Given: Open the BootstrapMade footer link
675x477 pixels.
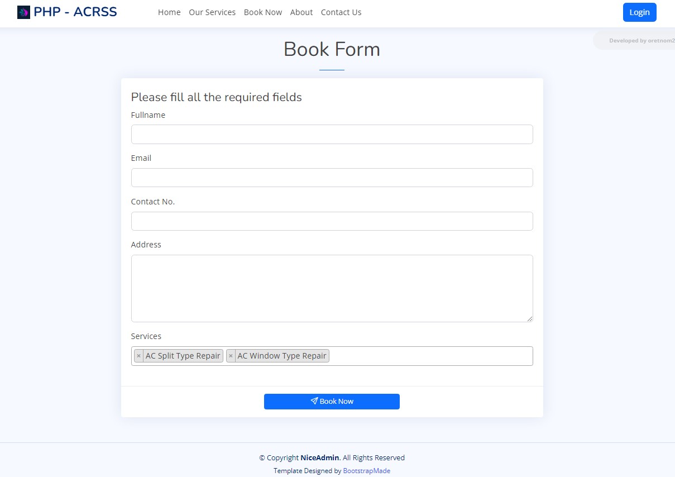Looking at the screenshot, I should [366, 471].
